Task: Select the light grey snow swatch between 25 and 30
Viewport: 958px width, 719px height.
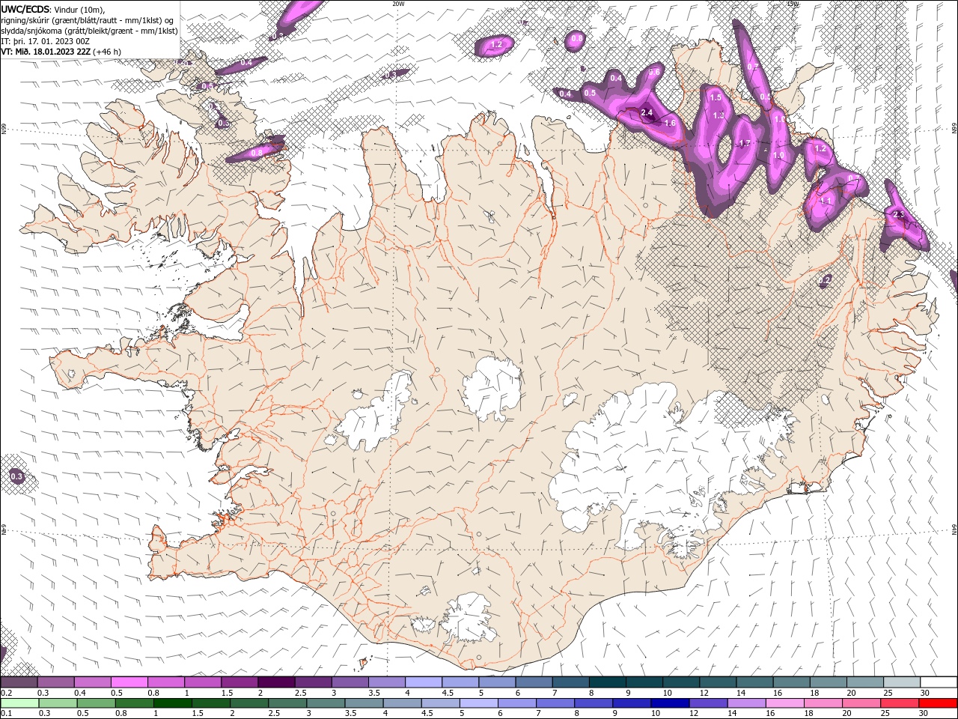Action: click(x=900, y=682)
